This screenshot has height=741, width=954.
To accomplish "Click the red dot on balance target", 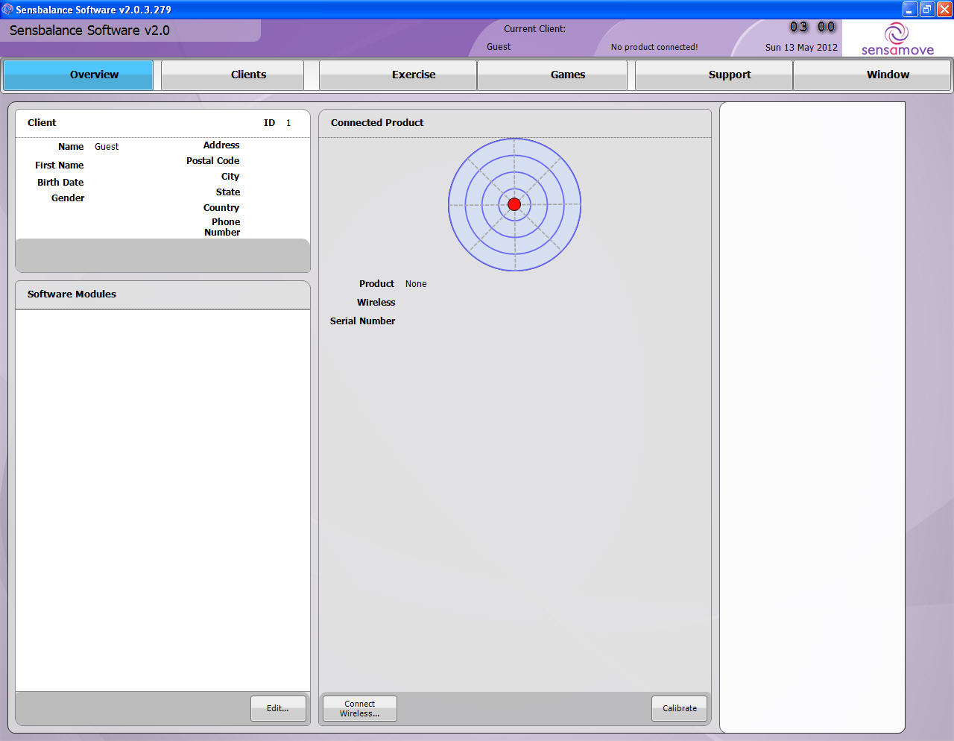I will [x=514, y=204].
